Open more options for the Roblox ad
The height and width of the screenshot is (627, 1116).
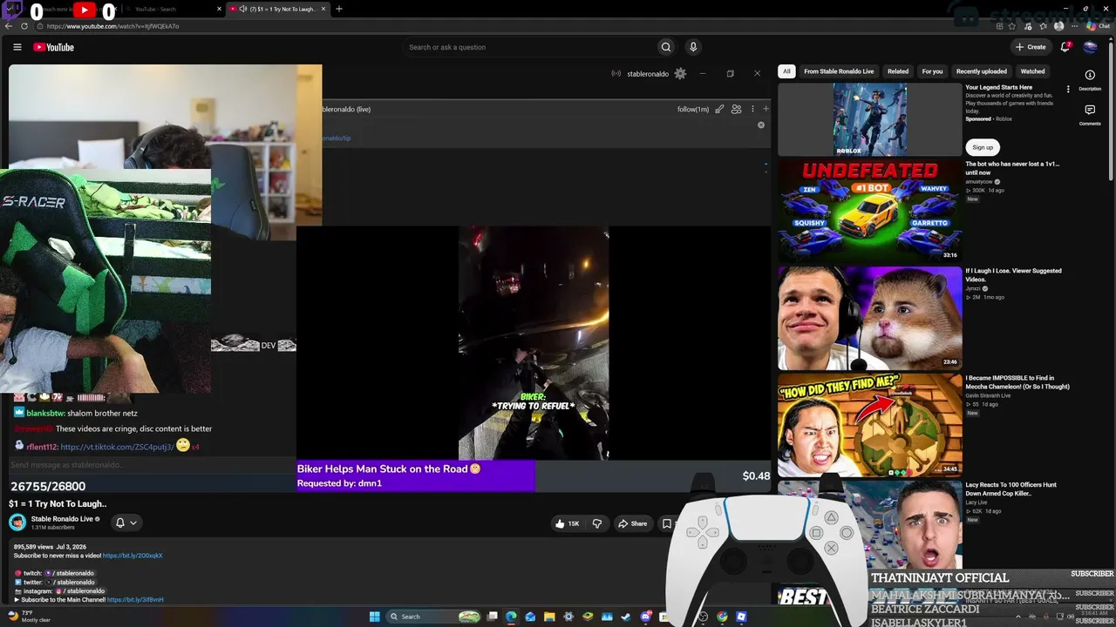click(x=1068, y=89)
